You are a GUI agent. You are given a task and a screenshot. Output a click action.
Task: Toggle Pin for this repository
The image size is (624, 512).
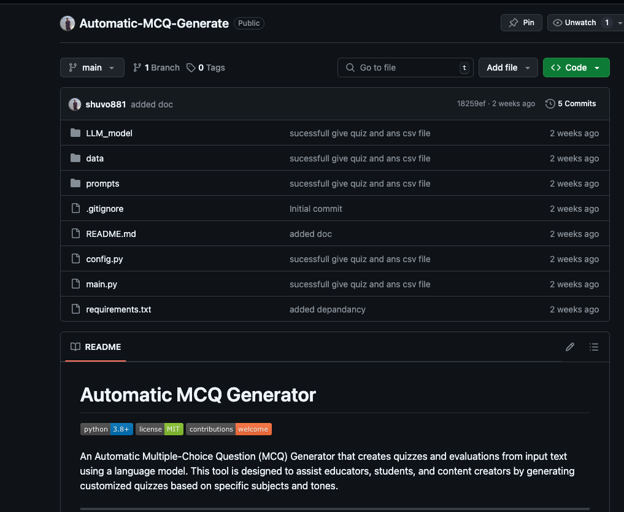tap(522, 23)
